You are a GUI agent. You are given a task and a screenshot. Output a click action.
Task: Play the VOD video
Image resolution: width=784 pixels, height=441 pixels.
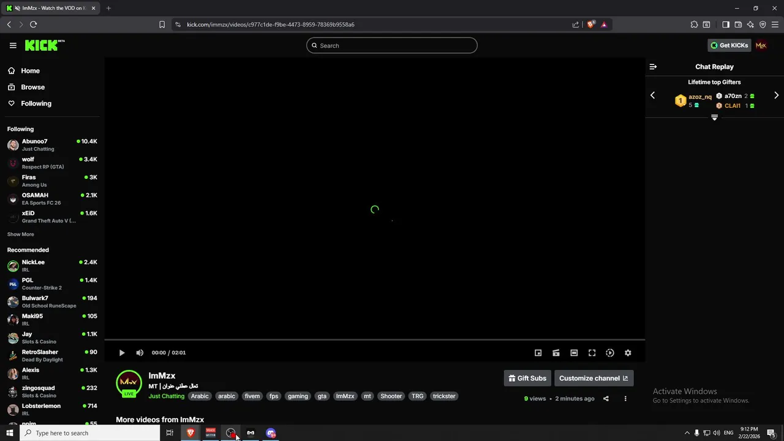click(x=122, y=353)
